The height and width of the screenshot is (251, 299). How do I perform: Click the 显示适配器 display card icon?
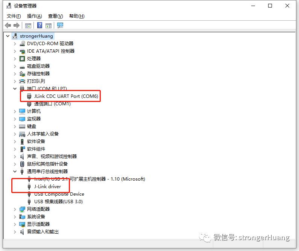(22, 224)
